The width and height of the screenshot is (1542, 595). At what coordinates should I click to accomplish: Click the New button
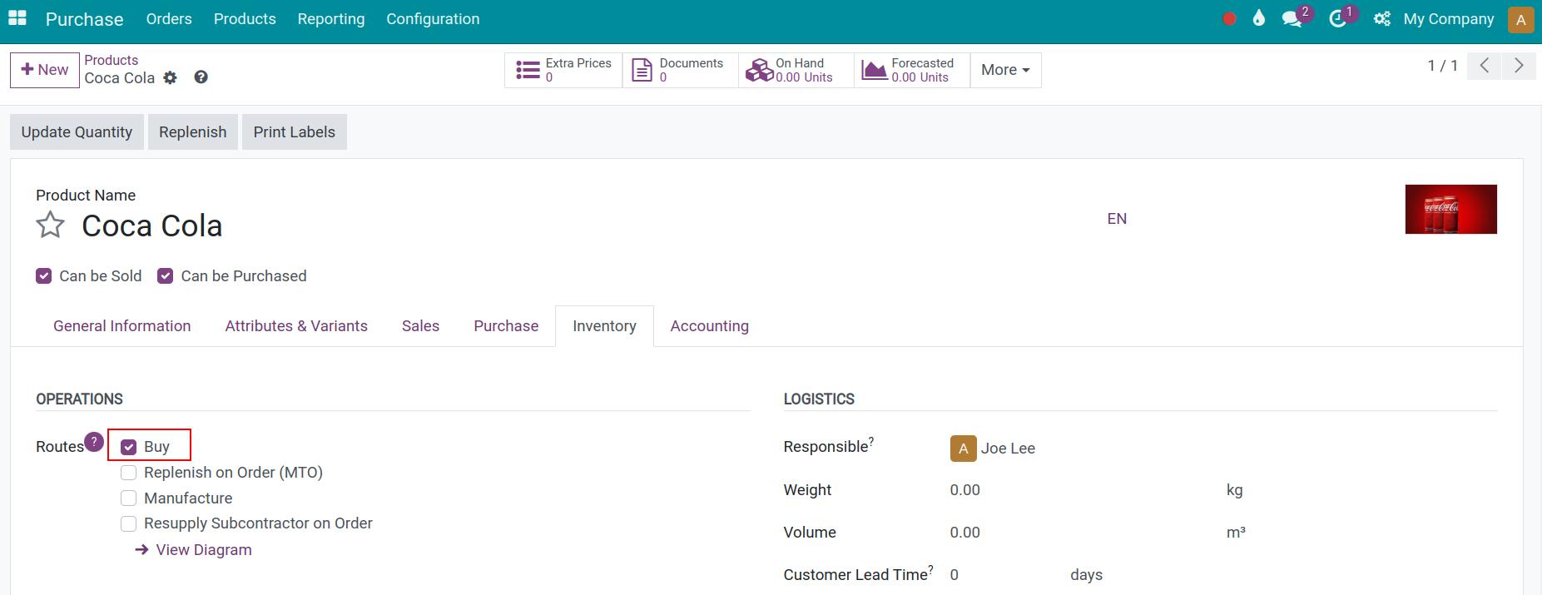(45, 70)
